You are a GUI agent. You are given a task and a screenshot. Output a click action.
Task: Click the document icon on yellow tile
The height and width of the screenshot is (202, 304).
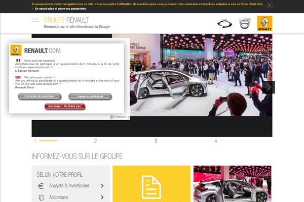click(151, 187)
